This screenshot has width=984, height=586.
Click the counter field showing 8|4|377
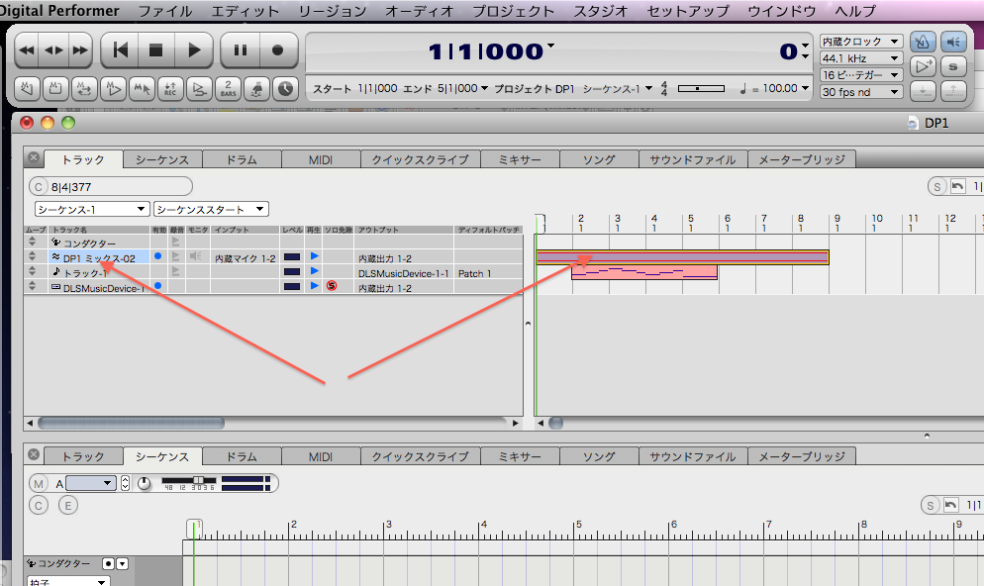click(x=111, y=186)
